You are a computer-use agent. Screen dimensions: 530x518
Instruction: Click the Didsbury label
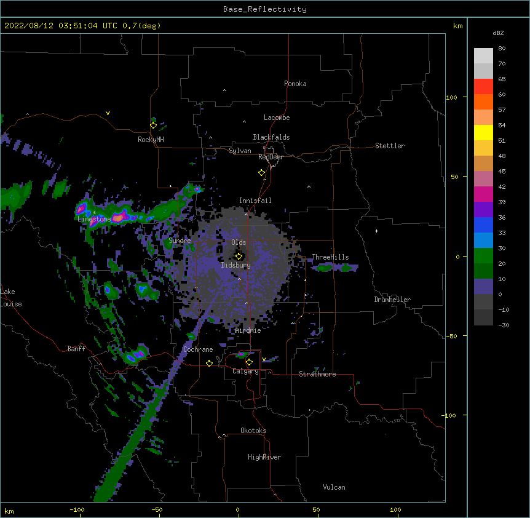coord(236,265)
